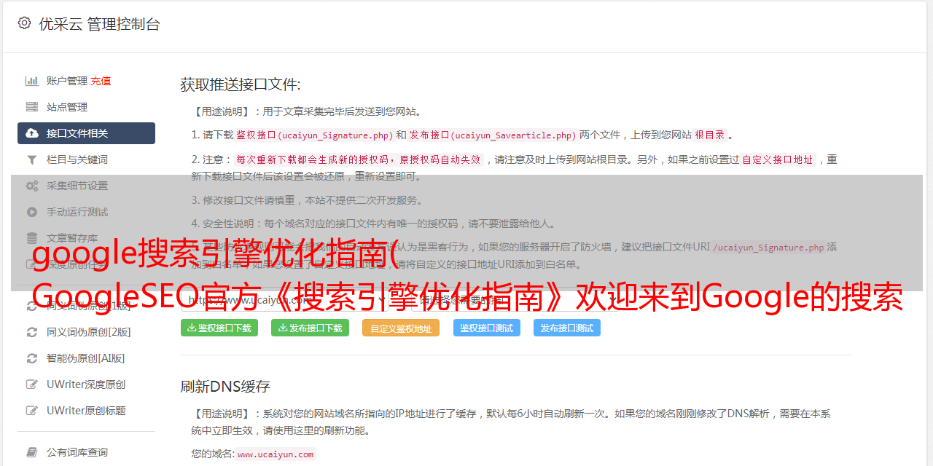Viewport: 933px width, 466px height.
Task: Run the blue 鉴权接口测试 button
Action: (x=487, y=328)
